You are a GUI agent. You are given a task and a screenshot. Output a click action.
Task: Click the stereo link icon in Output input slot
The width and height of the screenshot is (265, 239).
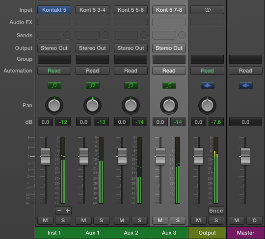pos(208,10)
